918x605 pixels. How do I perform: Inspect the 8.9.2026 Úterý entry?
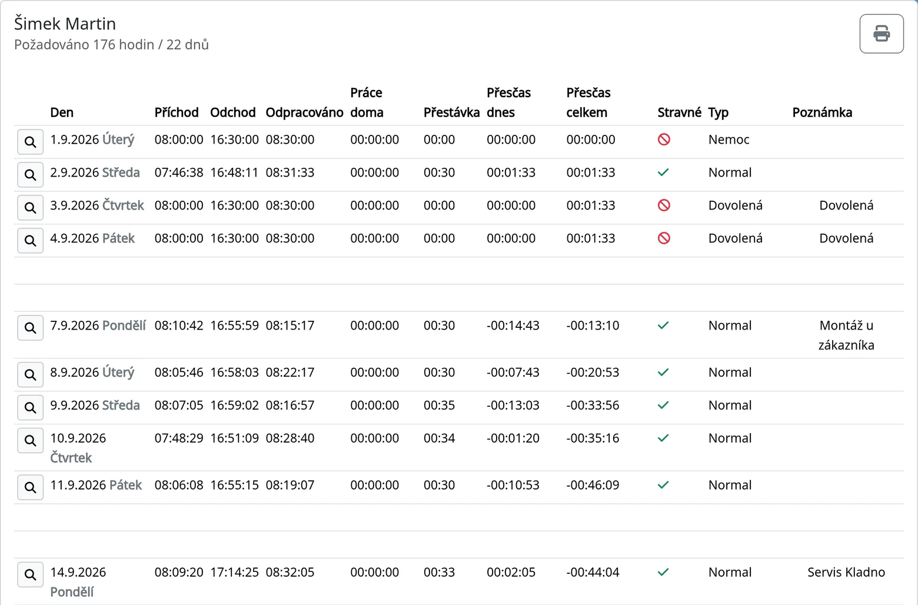30,375
